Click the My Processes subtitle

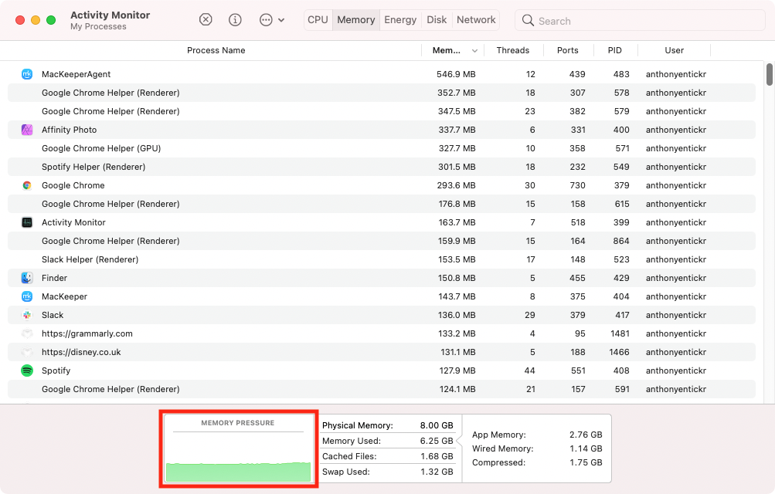point(98,27)
